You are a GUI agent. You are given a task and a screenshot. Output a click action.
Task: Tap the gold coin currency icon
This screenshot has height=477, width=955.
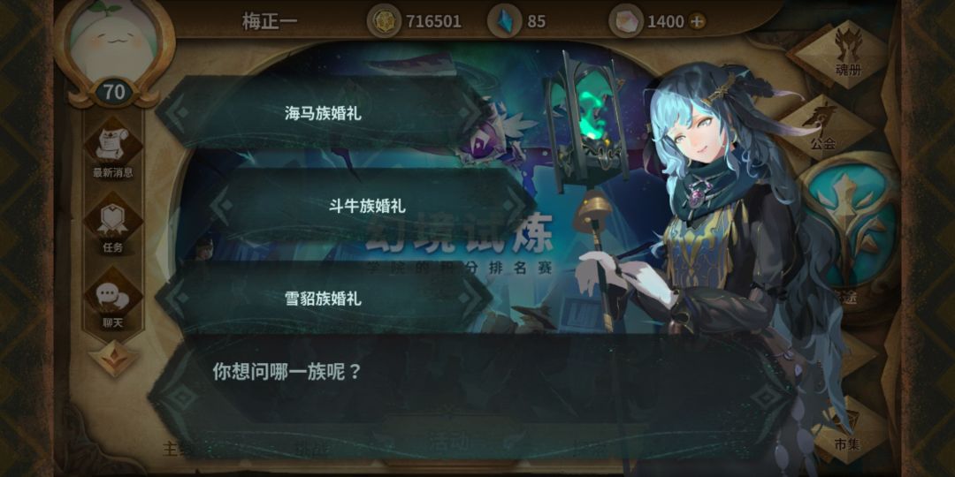click(x=384, y=20)
